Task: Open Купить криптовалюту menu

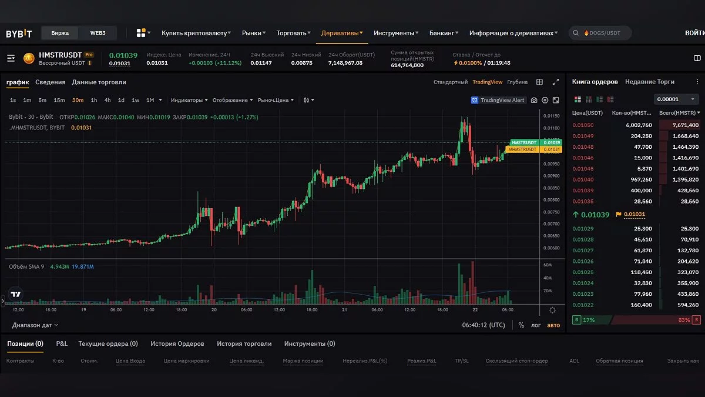Action: point(196,34)
